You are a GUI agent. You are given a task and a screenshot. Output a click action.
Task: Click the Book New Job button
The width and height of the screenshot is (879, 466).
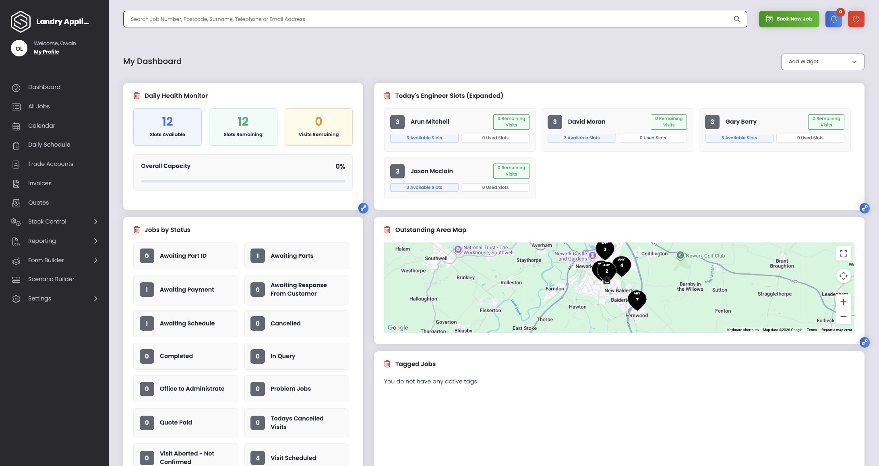coord(789,19)
